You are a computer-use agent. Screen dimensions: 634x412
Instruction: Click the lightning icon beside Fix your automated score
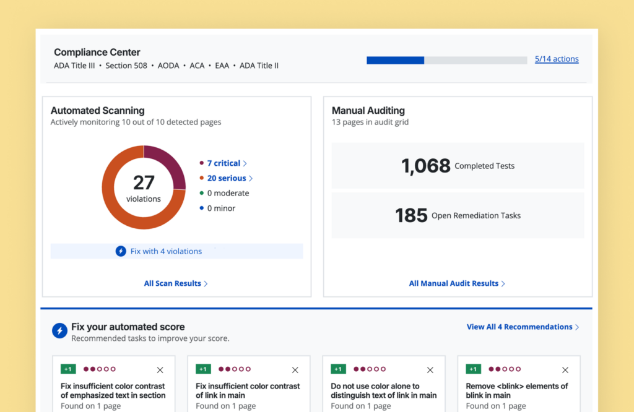(59, 330)
